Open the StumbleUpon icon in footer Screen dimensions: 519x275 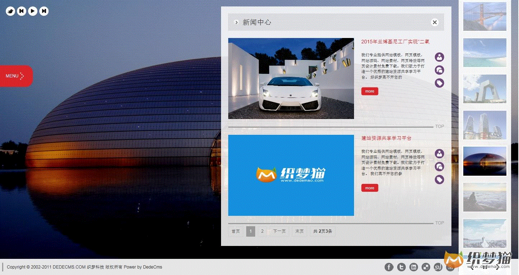pos(438,267)
